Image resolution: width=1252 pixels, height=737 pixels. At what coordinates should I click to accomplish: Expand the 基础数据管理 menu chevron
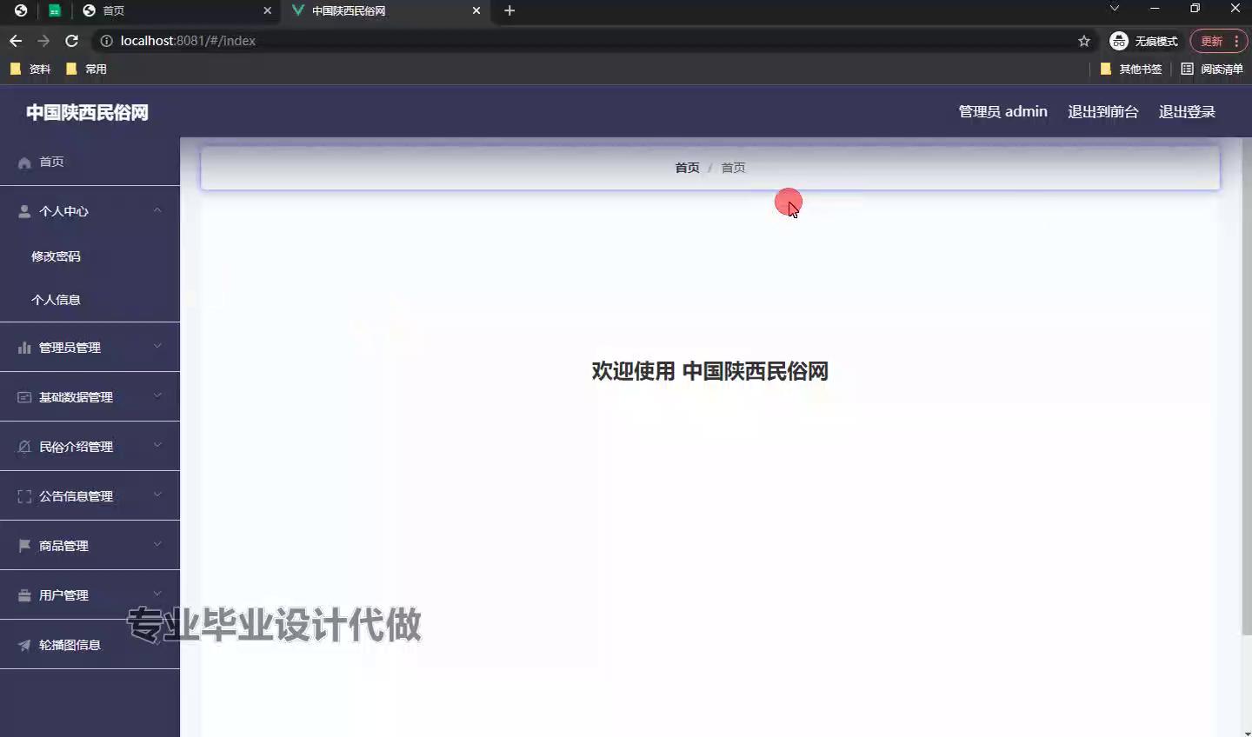click(x=157, y=396)
